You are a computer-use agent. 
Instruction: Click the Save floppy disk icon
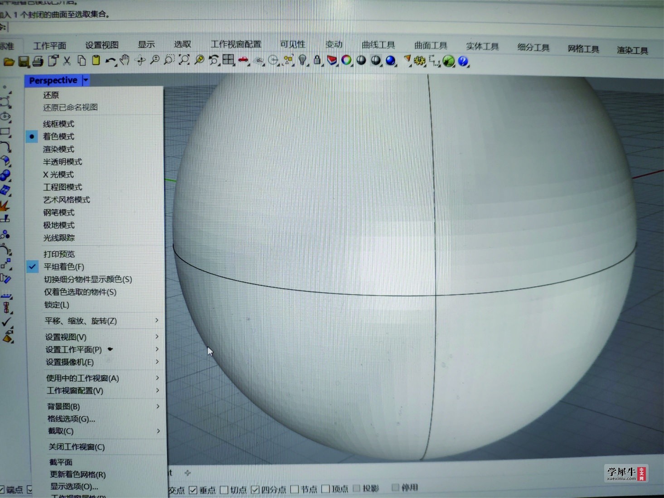tap(24, 61)
